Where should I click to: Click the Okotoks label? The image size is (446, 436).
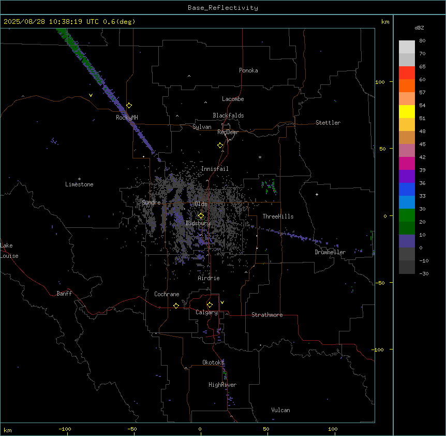pyautogui.click(x=213, y=362)
